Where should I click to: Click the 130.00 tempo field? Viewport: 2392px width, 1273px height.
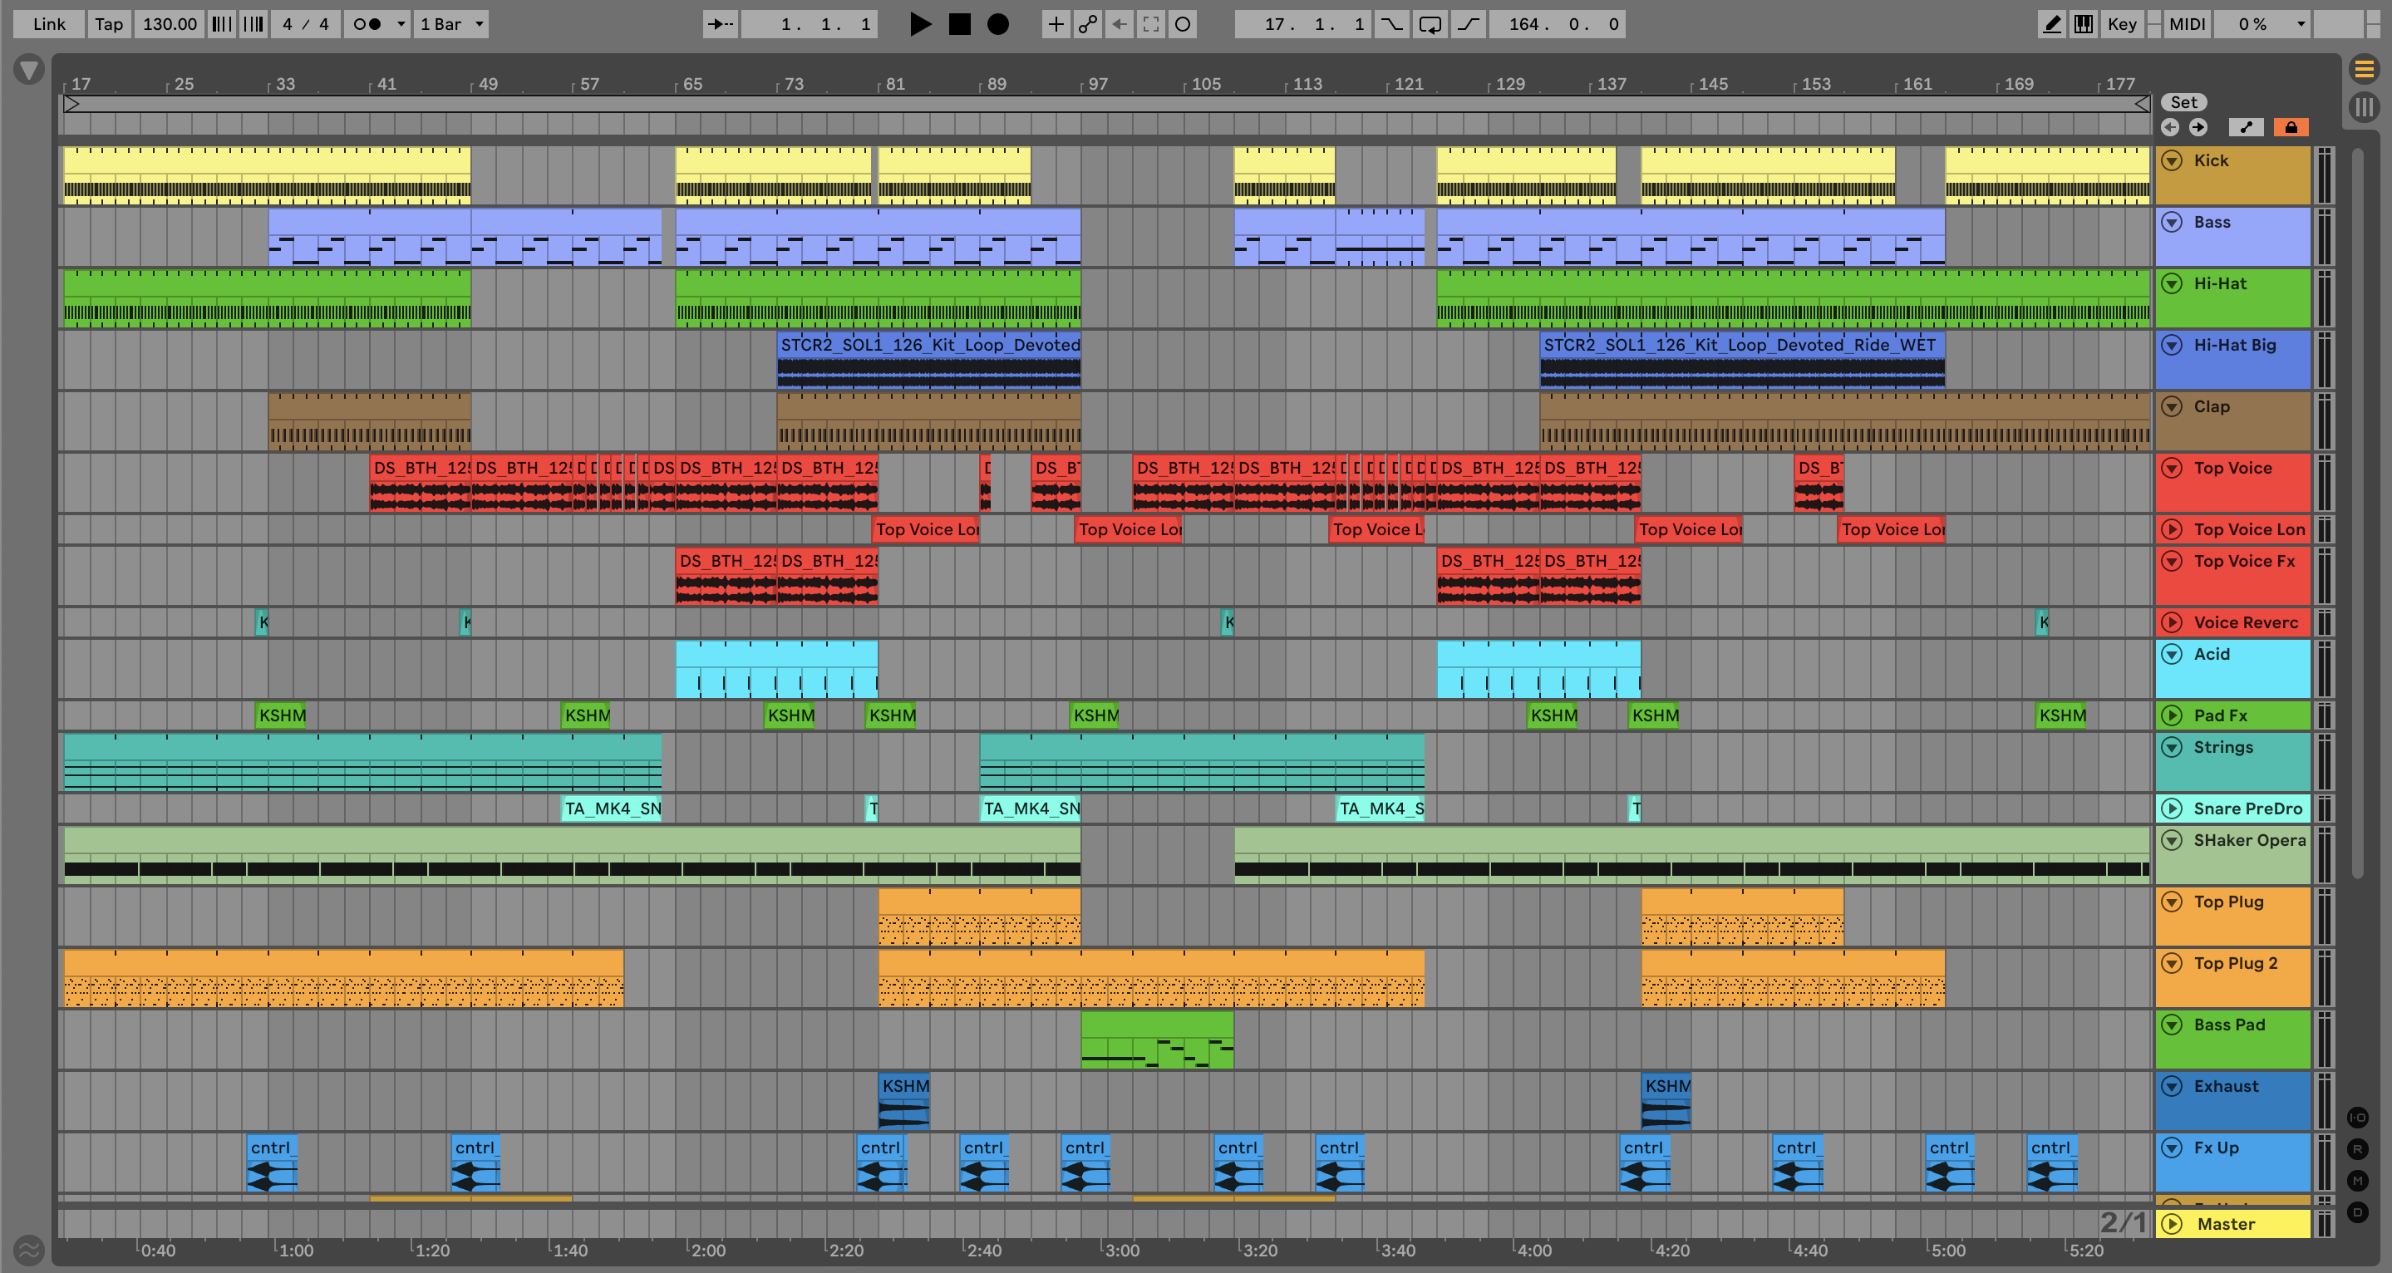169,24
